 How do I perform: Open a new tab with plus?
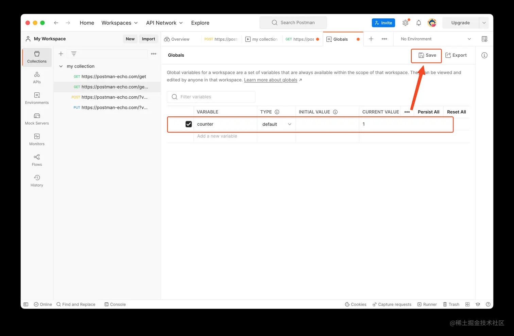pos(371,39)
